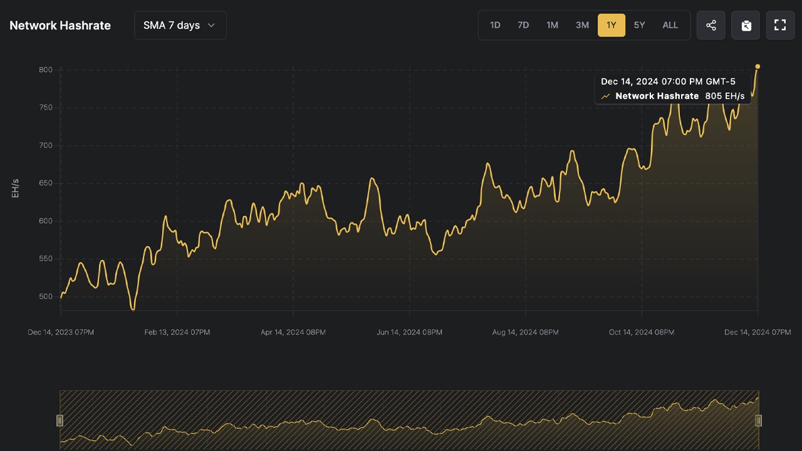The height and width of the screenshot is (451, 802).
Task: Select the 1D time range
Action: click(495, 25)
